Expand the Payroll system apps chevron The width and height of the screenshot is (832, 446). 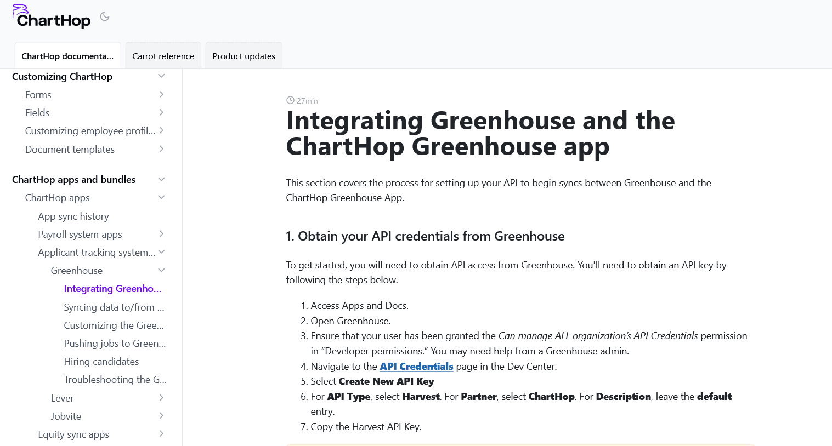click(161, 234)
